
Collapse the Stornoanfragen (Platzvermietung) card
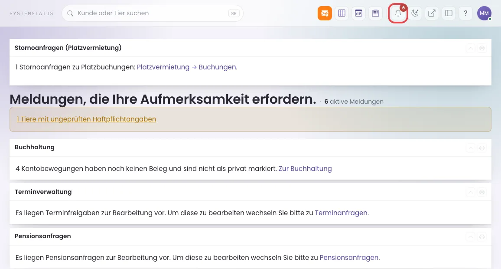pyautogui.click(x=470, y=48)
